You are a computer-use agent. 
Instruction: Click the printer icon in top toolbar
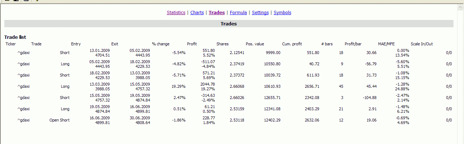click(26, 1)
